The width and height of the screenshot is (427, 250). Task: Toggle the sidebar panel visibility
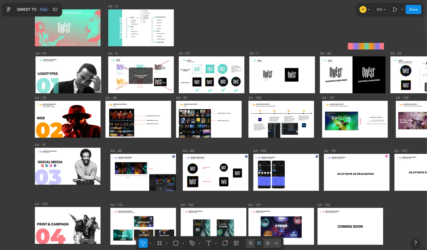[55, 10]
